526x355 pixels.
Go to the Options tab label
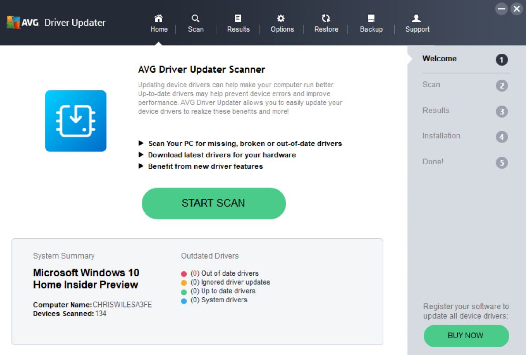click(x=282, y=29)
